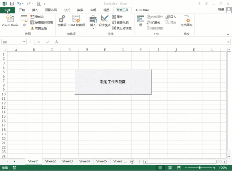Select column A header
The height and width of the screenshot is (171, 232).
(x=16, y=50)
